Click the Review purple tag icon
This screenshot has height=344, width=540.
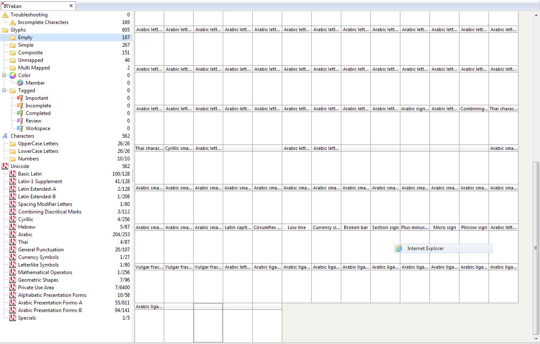click(x=20, y=121)
